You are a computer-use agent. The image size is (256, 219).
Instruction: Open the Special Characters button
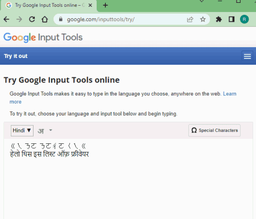(214, 130)
